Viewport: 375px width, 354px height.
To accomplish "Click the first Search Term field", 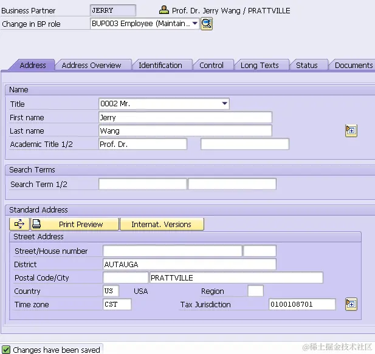I will (143, 184).
